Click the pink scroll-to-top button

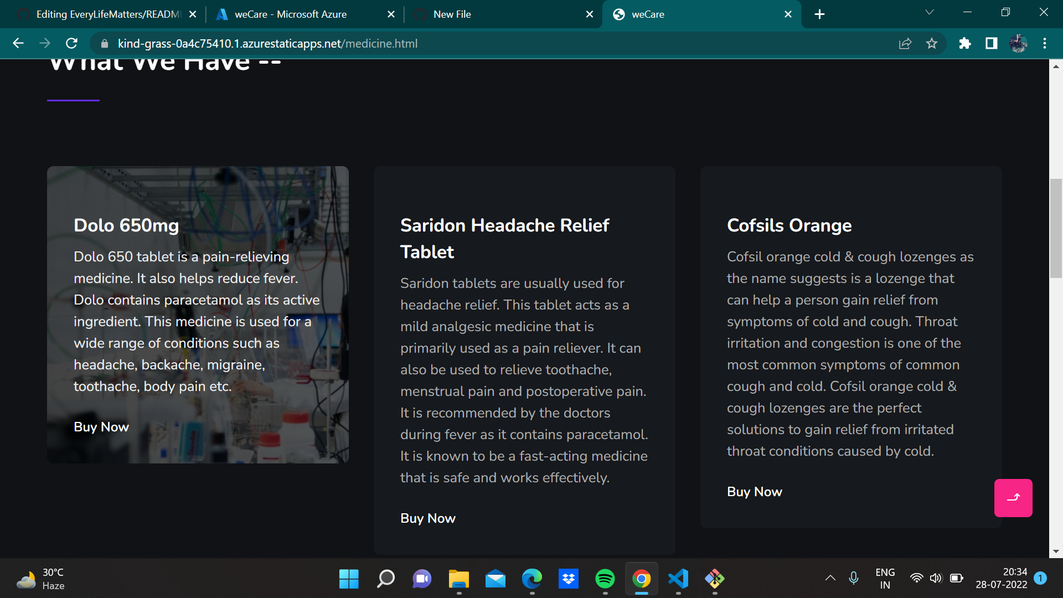(1013, 498)
